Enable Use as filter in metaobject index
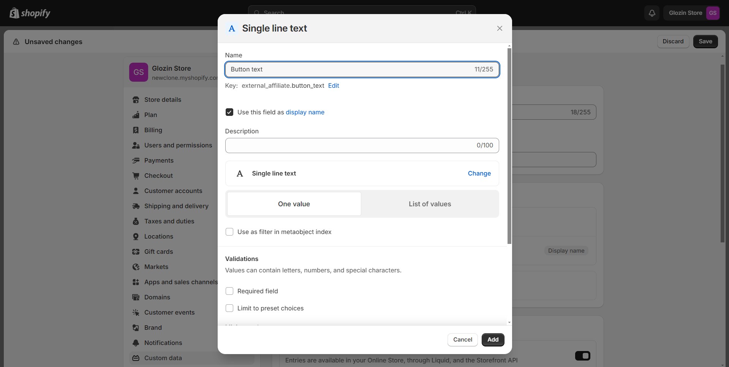 pos(229,232)
